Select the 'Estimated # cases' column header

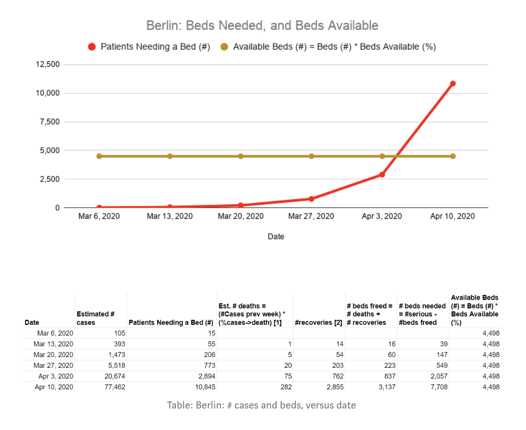95,318
